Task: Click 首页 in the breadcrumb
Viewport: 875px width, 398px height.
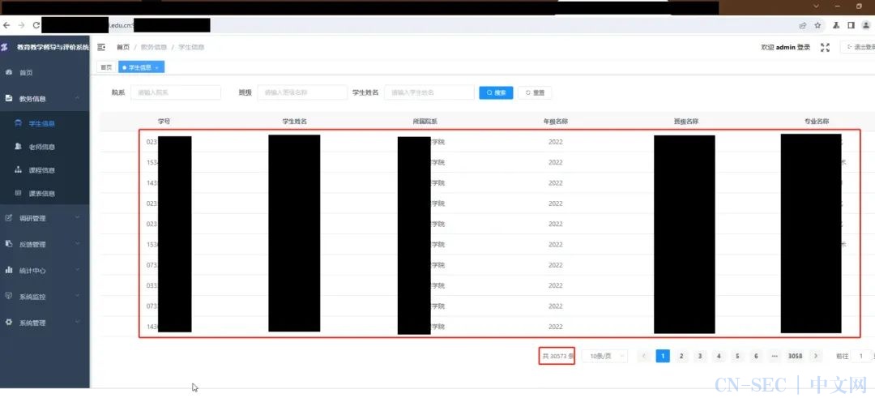Action: point(123,48)
